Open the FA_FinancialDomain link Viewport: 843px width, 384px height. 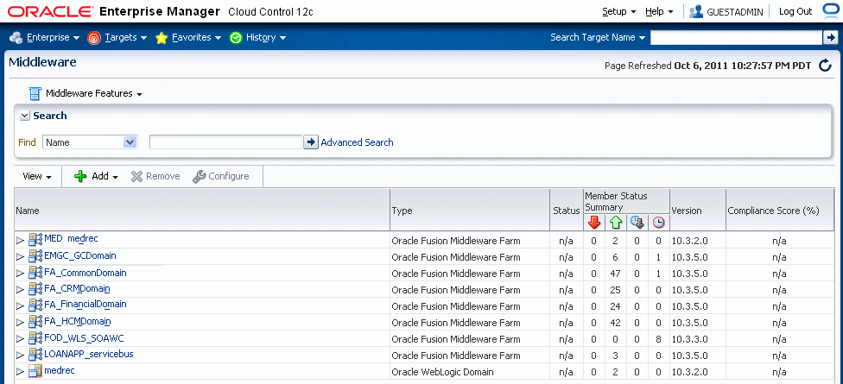(x=86, y=304)
